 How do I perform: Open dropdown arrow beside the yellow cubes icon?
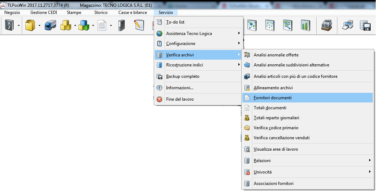(x=75, y=25)
